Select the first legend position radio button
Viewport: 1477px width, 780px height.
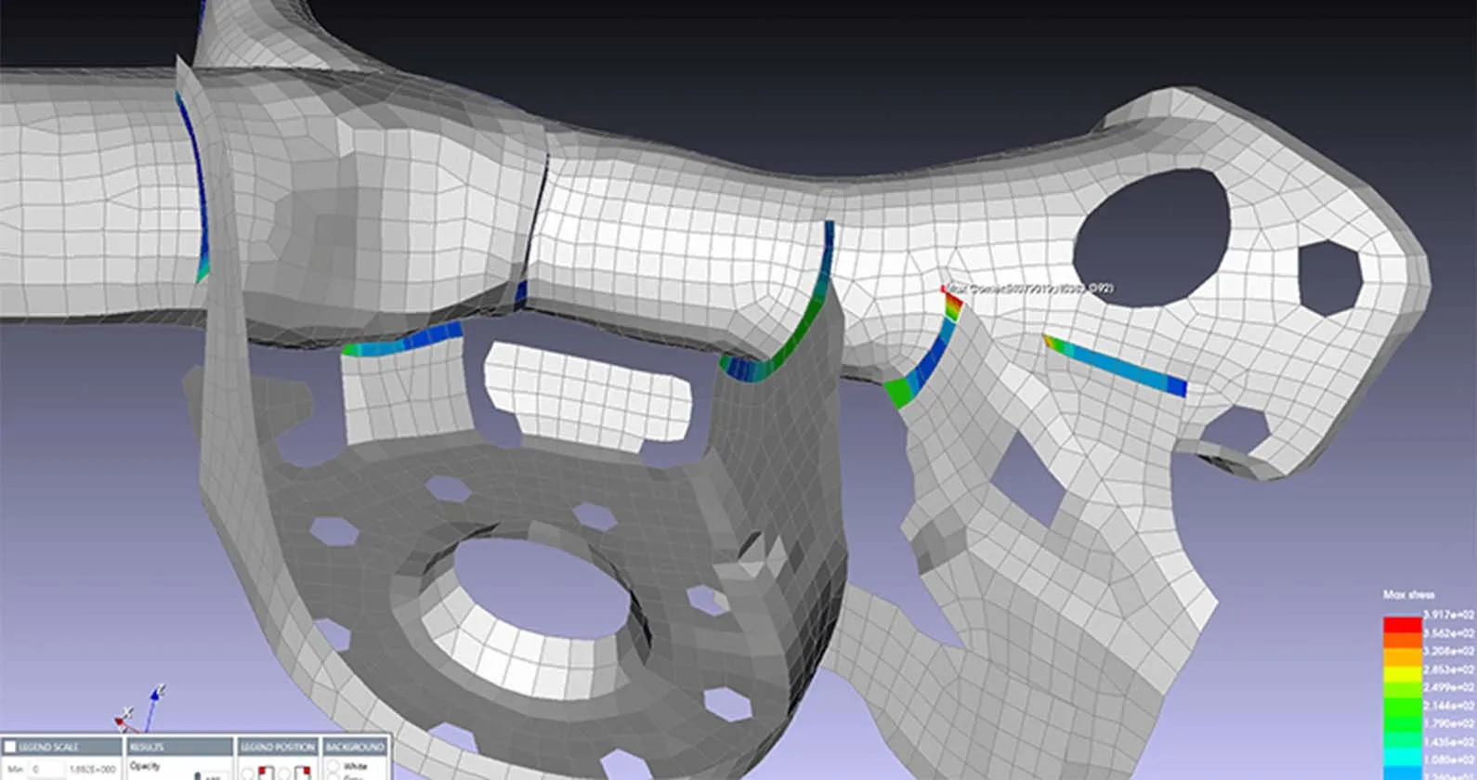click(x=247, y=773)
